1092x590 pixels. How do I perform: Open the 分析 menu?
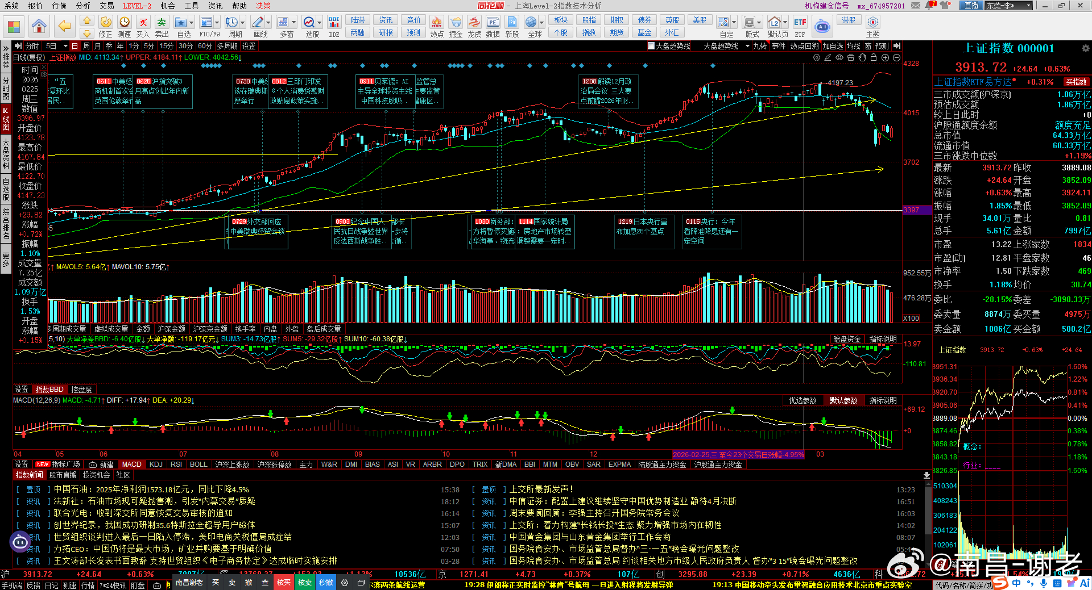pyautogui.click(x=83, y=6)
